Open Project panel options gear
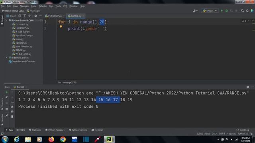 35,16
